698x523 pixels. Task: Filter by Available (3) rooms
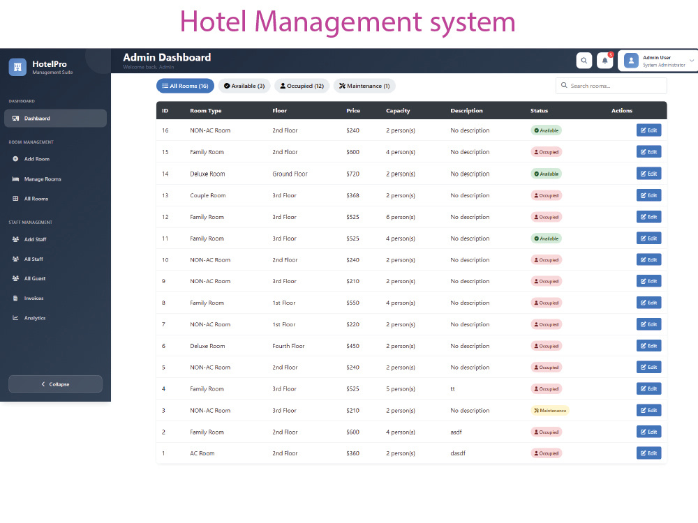244,86
